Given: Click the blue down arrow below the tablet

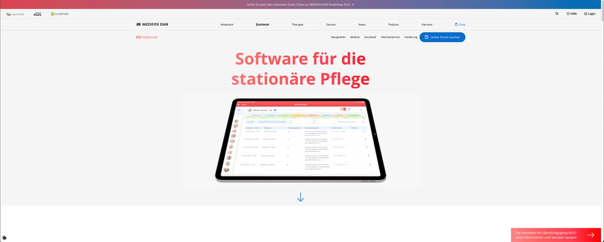Looking at the screenshot, I should 300,197.
